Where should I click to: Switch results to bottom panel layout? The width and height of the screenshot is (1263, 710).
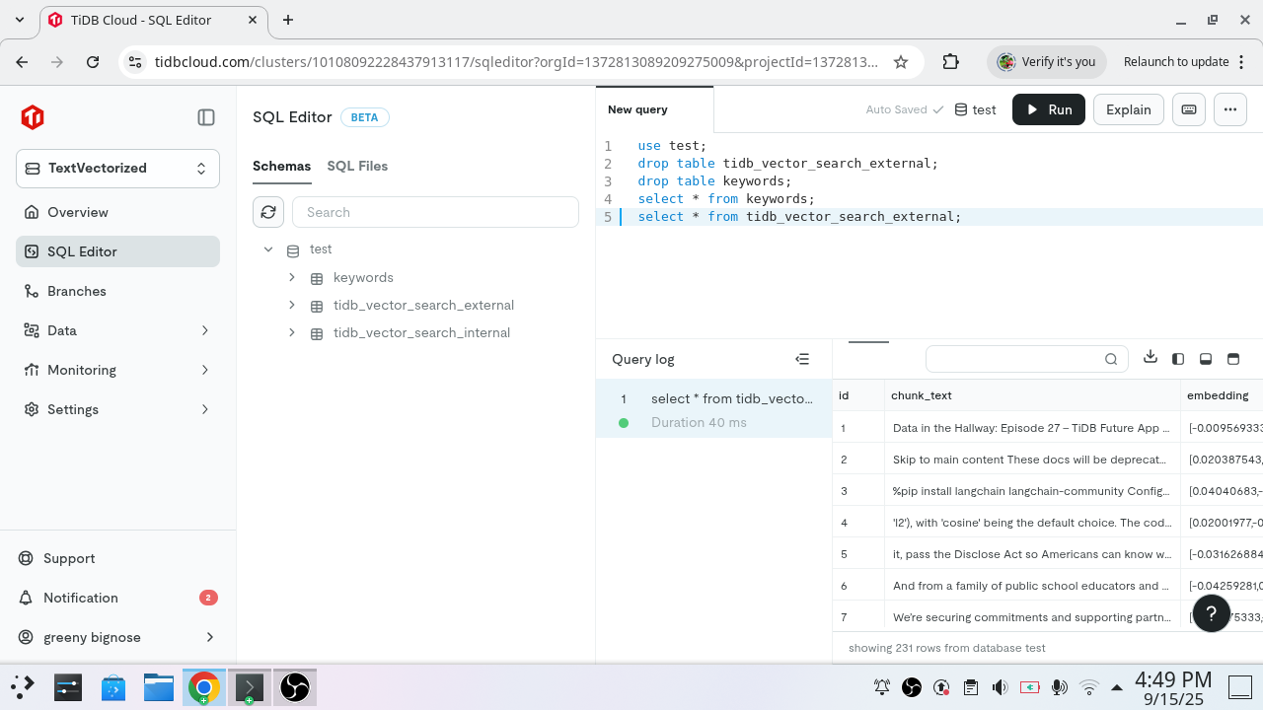(x=1206, y=359)
